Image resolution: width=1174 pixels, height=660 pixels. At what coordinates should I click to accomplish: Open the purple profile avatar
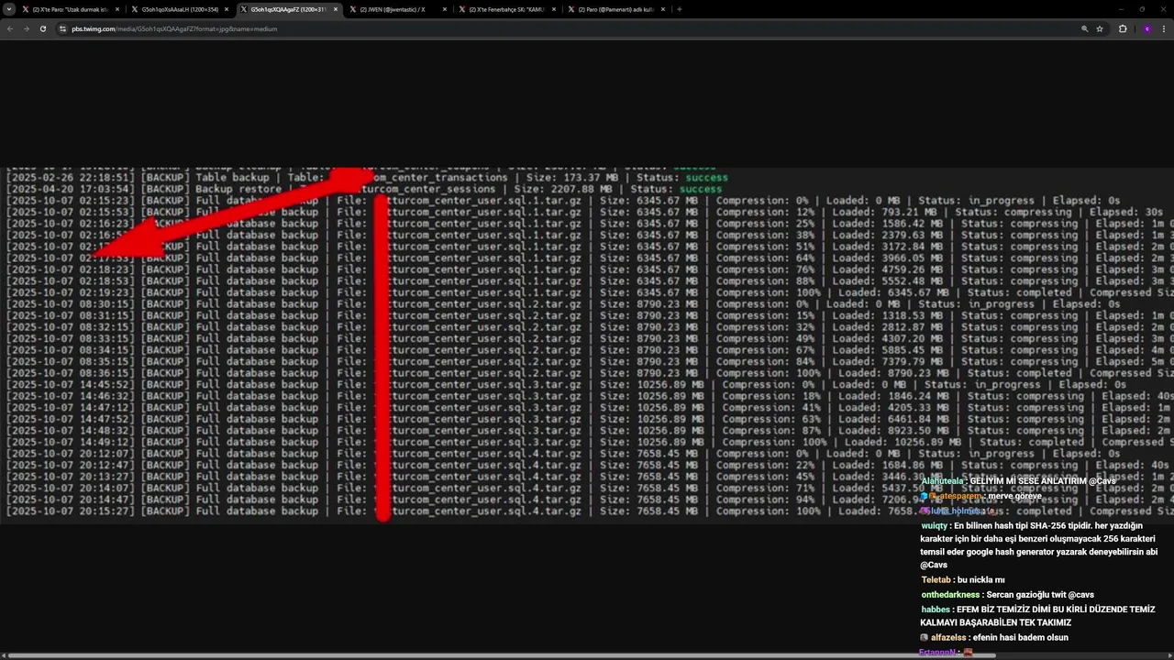point(1146,28)
